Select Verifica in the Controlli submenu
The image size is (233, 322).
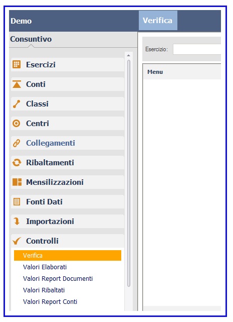tap(68, 256)
